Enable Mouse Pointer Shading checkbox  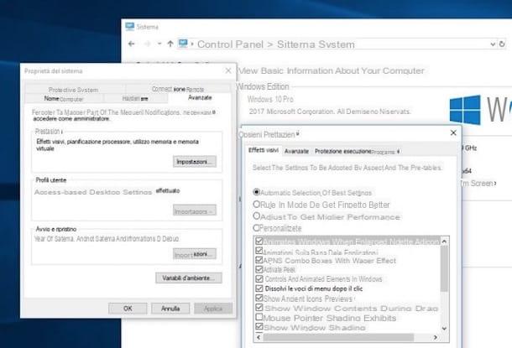coord(259,317)
